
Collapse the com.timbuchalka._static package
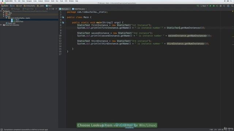pyautogui.click(x=7, y=18)
